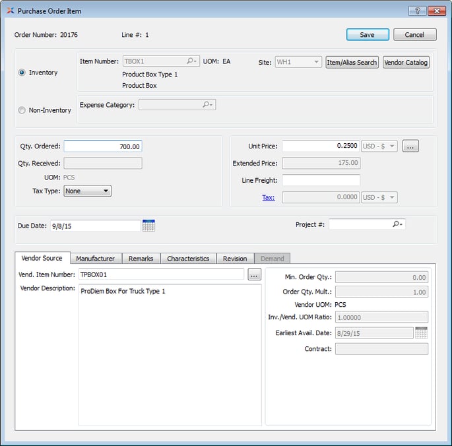Screen dimensions: 452x446
Task: Click the Vend. Item Number ellipsis button
Action: 255,274
